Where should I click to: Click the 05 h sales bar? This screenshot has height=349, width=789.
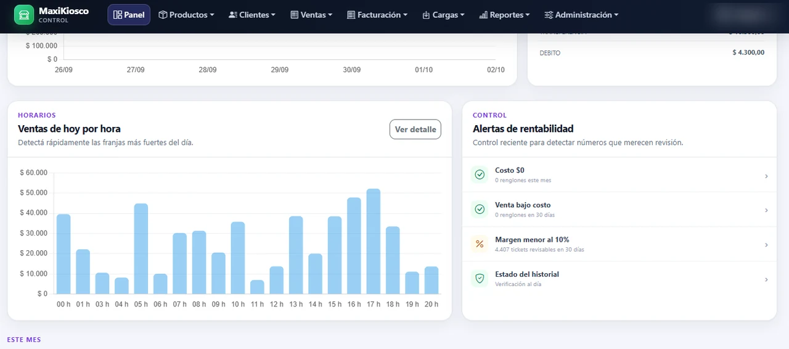click(x=141, y=248)
